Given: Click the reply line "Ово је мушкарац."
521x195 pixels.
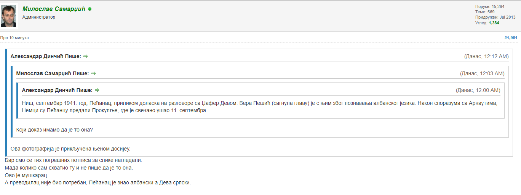Looking at the screenshot, I should (26, 175).
